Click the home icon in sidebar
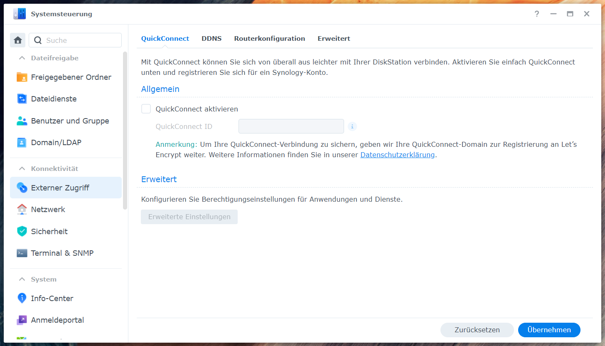Viewport: 605px width, 346px height. (x=17, y=40)
